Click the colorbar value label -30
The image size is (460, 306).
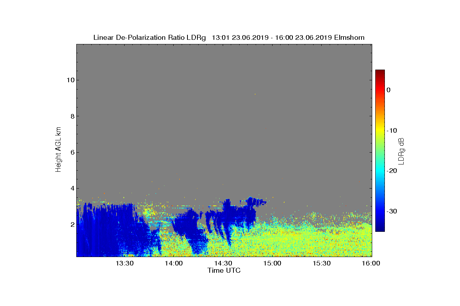(x=392, y=211)
